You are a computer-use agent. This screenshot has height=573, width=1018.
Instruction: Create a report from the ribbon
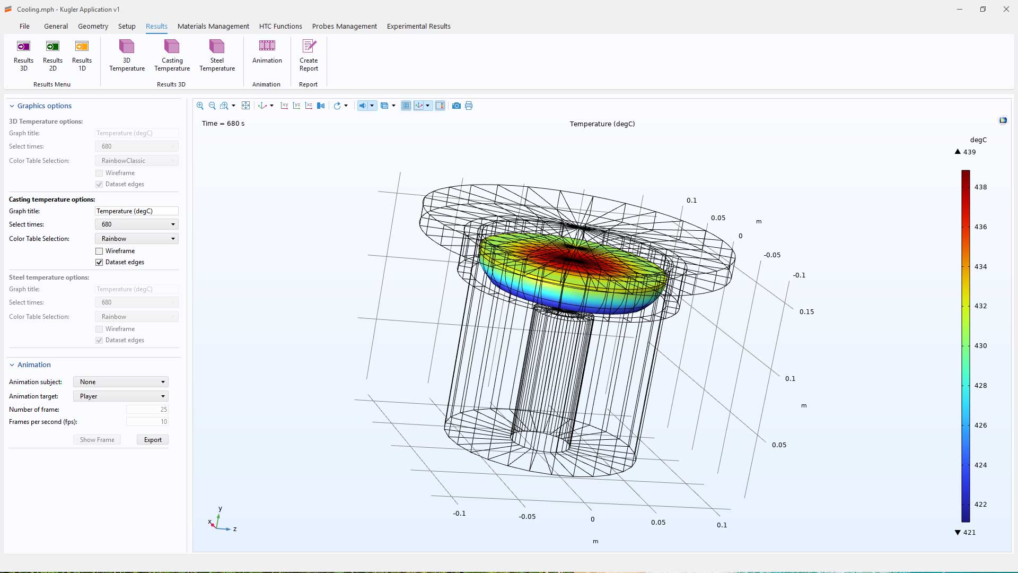[x=309, y=55]
